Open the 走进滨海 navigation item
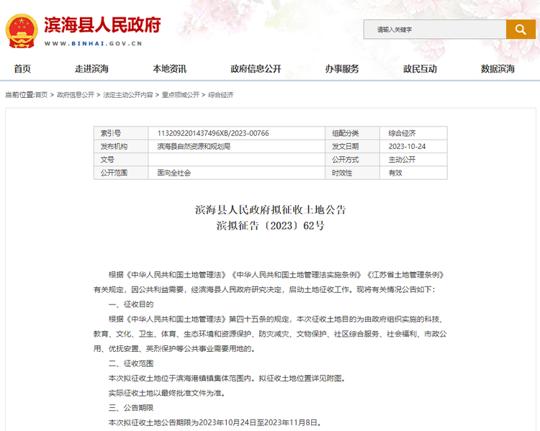 click(91, 69)
